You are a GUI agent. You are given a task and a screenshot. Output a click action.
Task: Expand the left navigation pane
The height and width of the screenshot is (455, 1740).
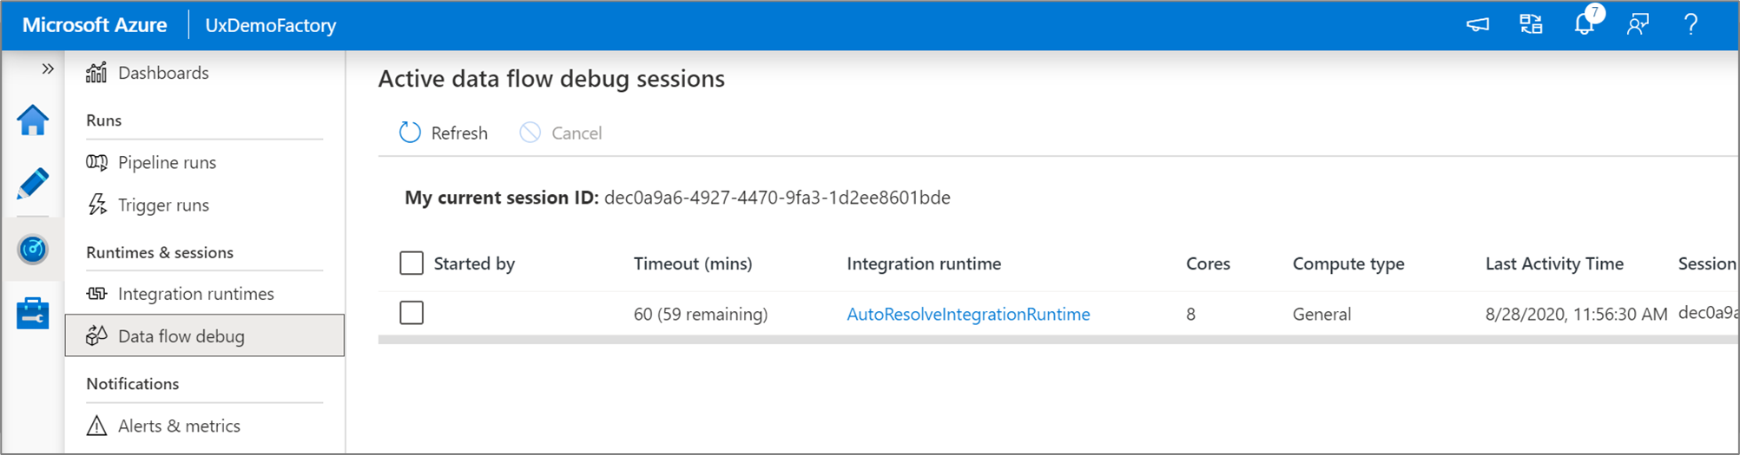pyautogui.click(x=48, y=69)
